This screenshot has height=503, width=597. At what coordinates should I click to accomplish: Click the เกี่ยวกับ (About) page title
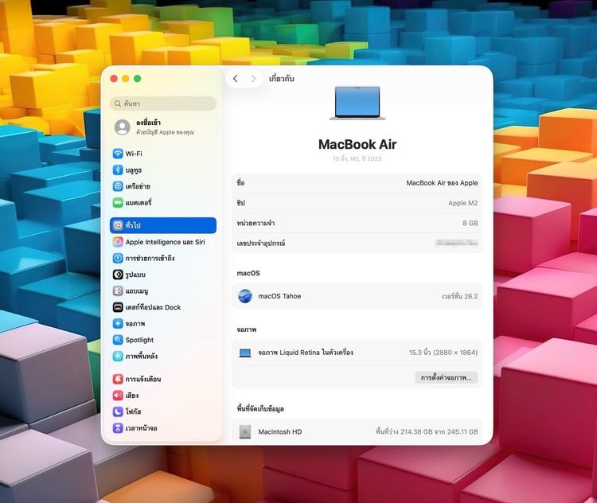pos(281,79)
